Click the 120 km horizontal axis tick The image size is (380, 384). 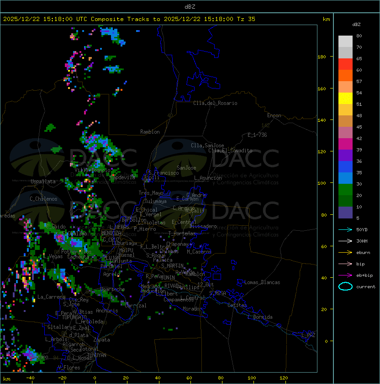(283, 378)
